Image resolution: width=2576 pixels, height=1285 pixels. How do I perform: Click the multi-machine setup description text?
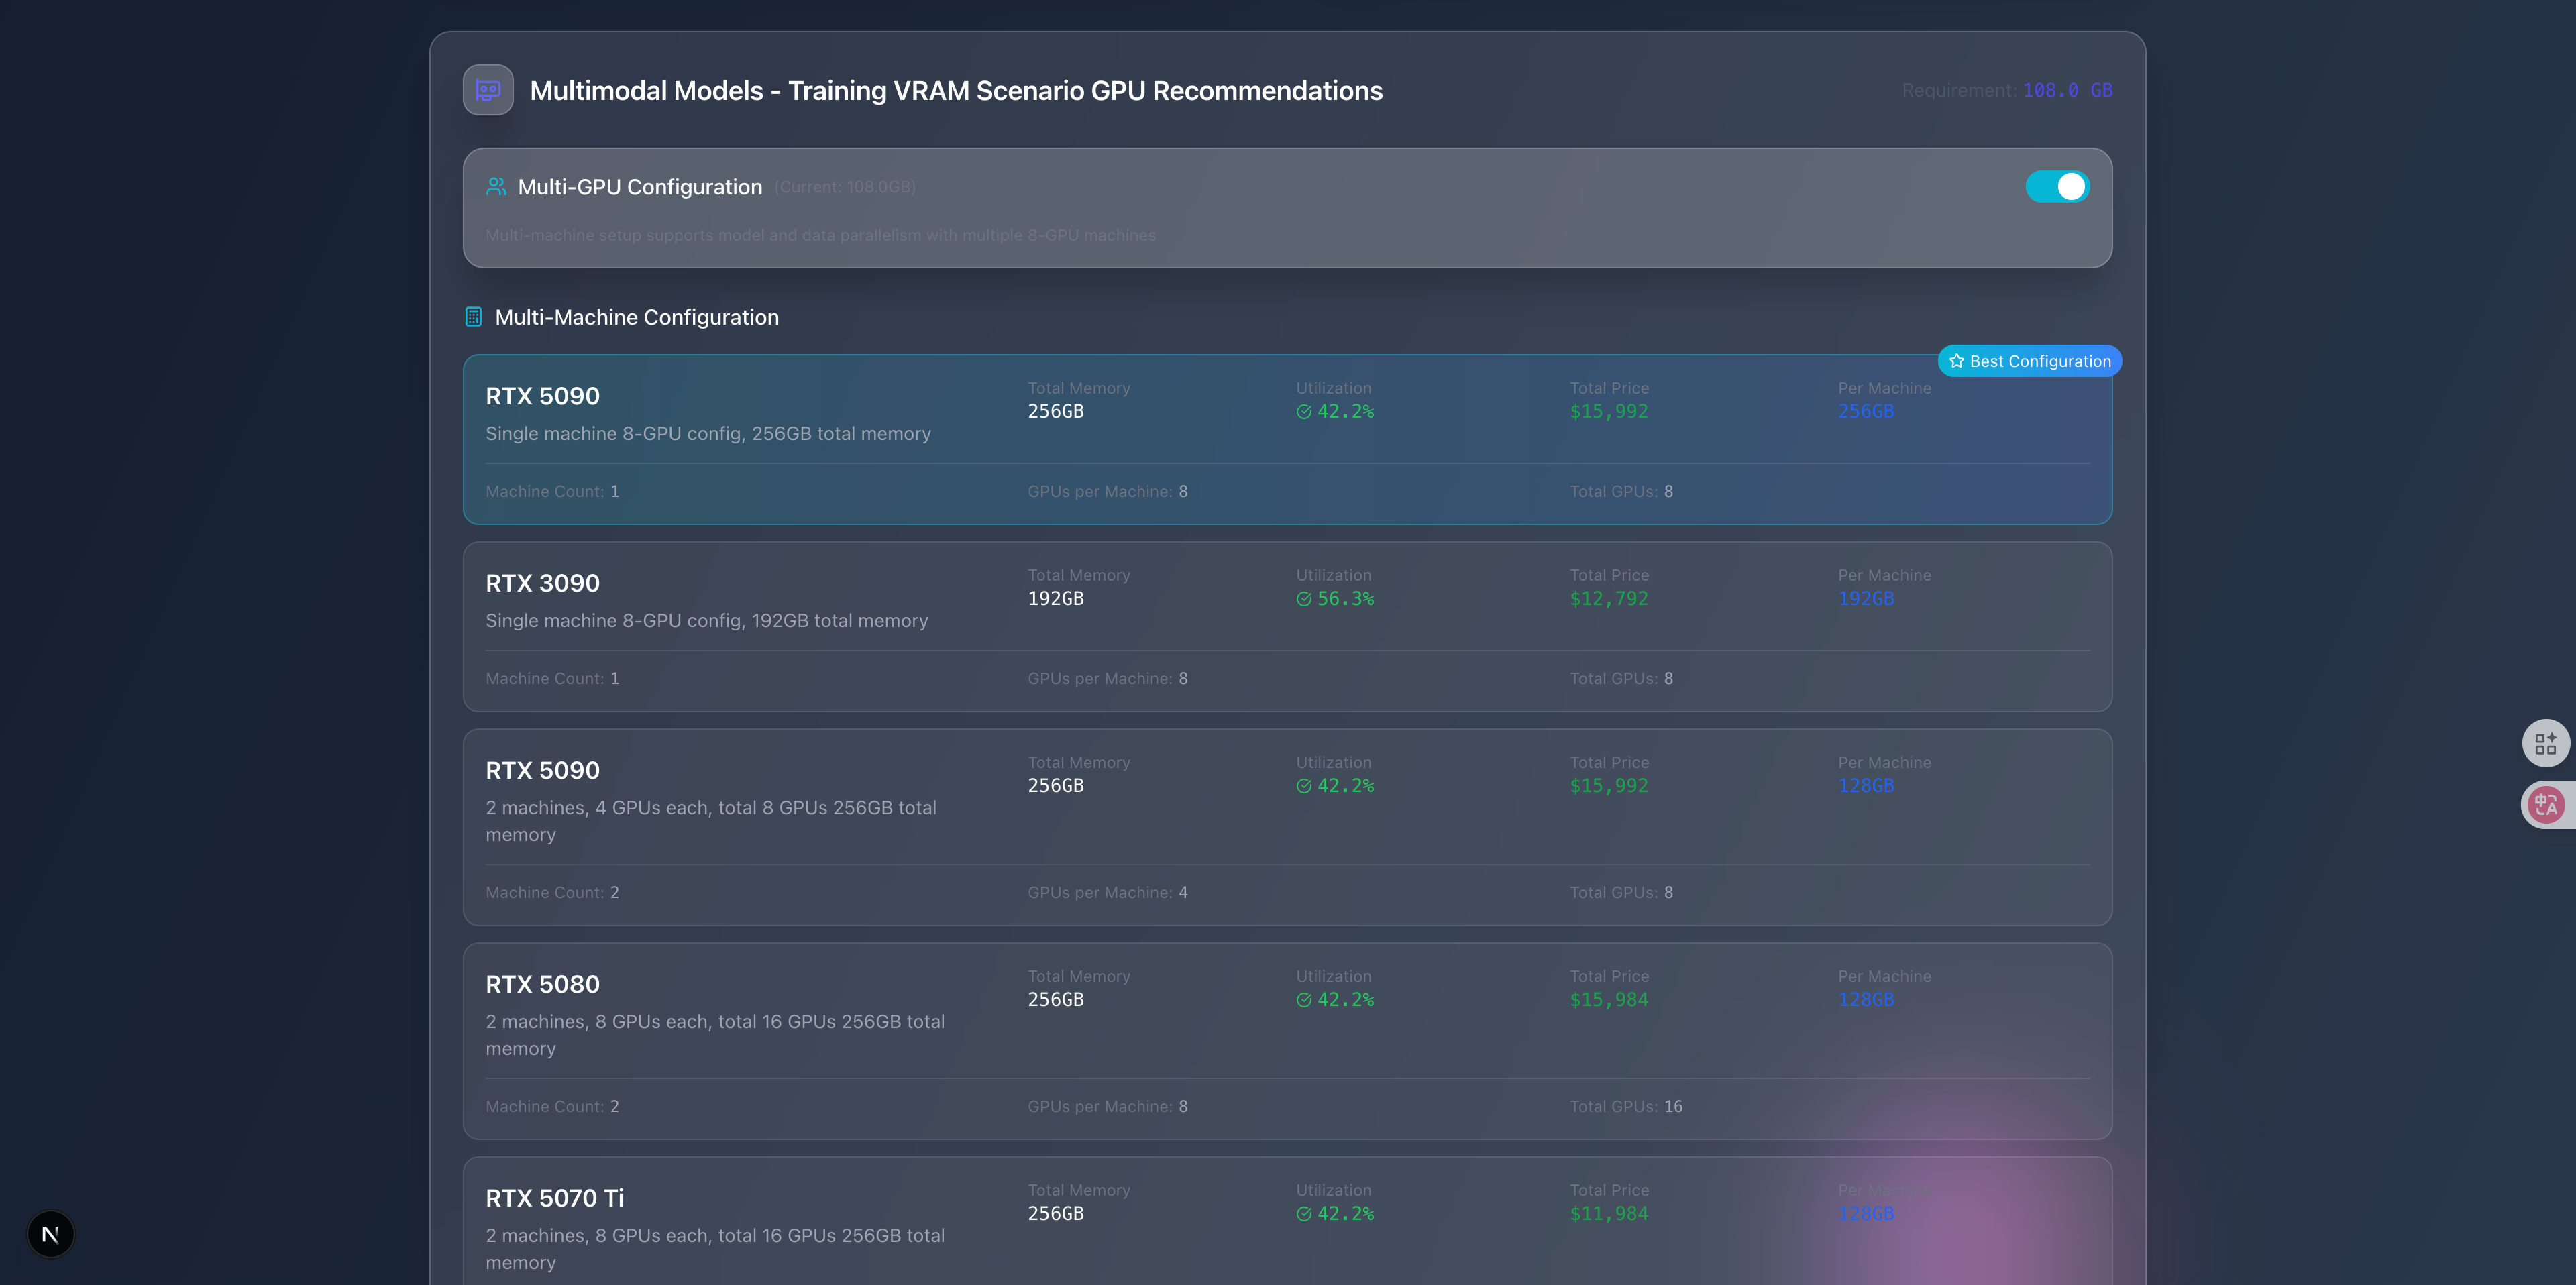tap(821, 235)
